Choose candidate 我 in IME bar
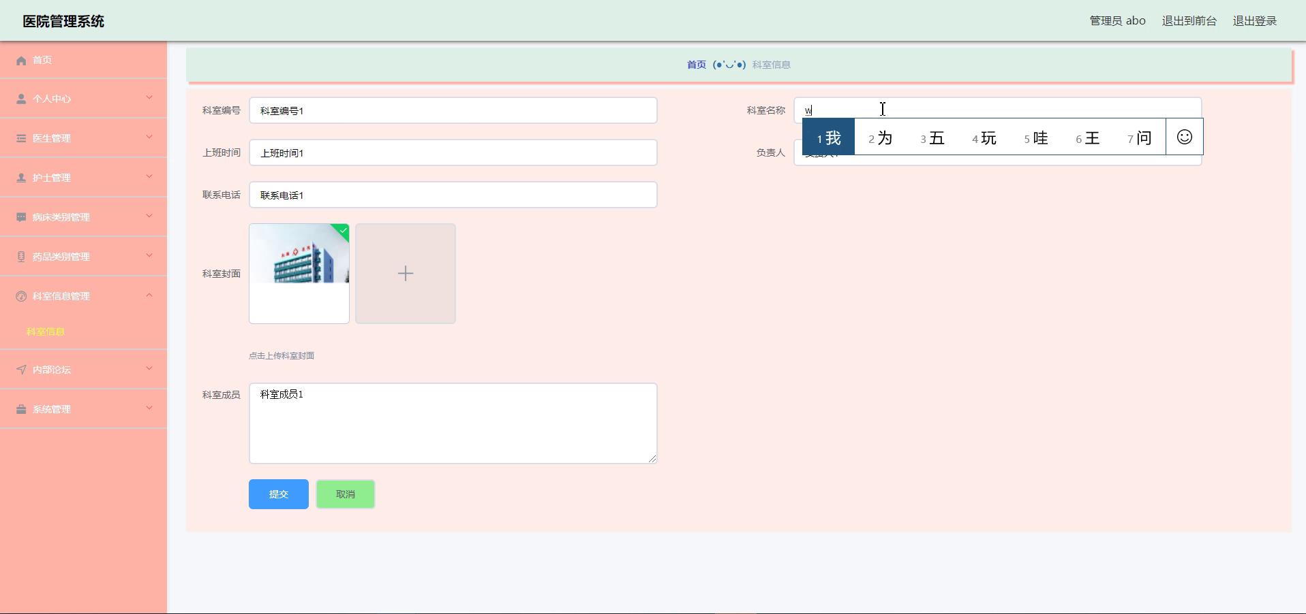Image resolution: width=1306 pixels, height=614 pixels. (828, 138)
